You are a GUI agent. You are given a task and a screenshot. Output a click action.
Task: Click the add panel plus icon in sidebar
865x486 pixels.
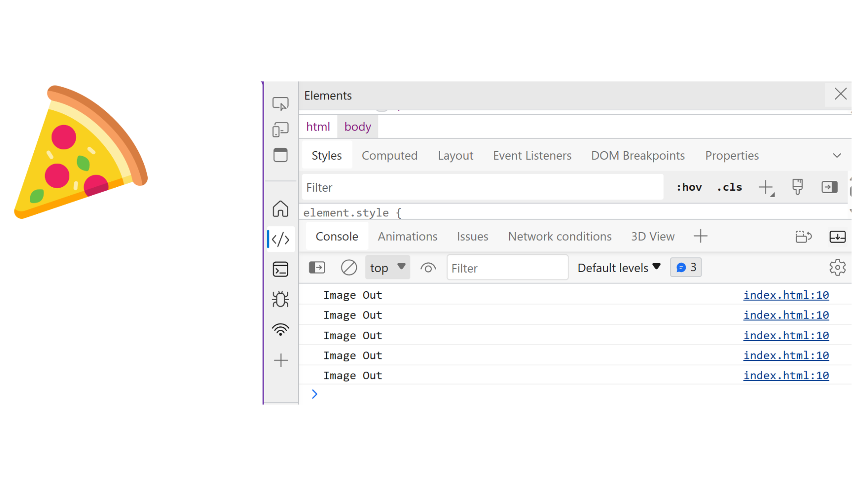[x=282, y=360]
